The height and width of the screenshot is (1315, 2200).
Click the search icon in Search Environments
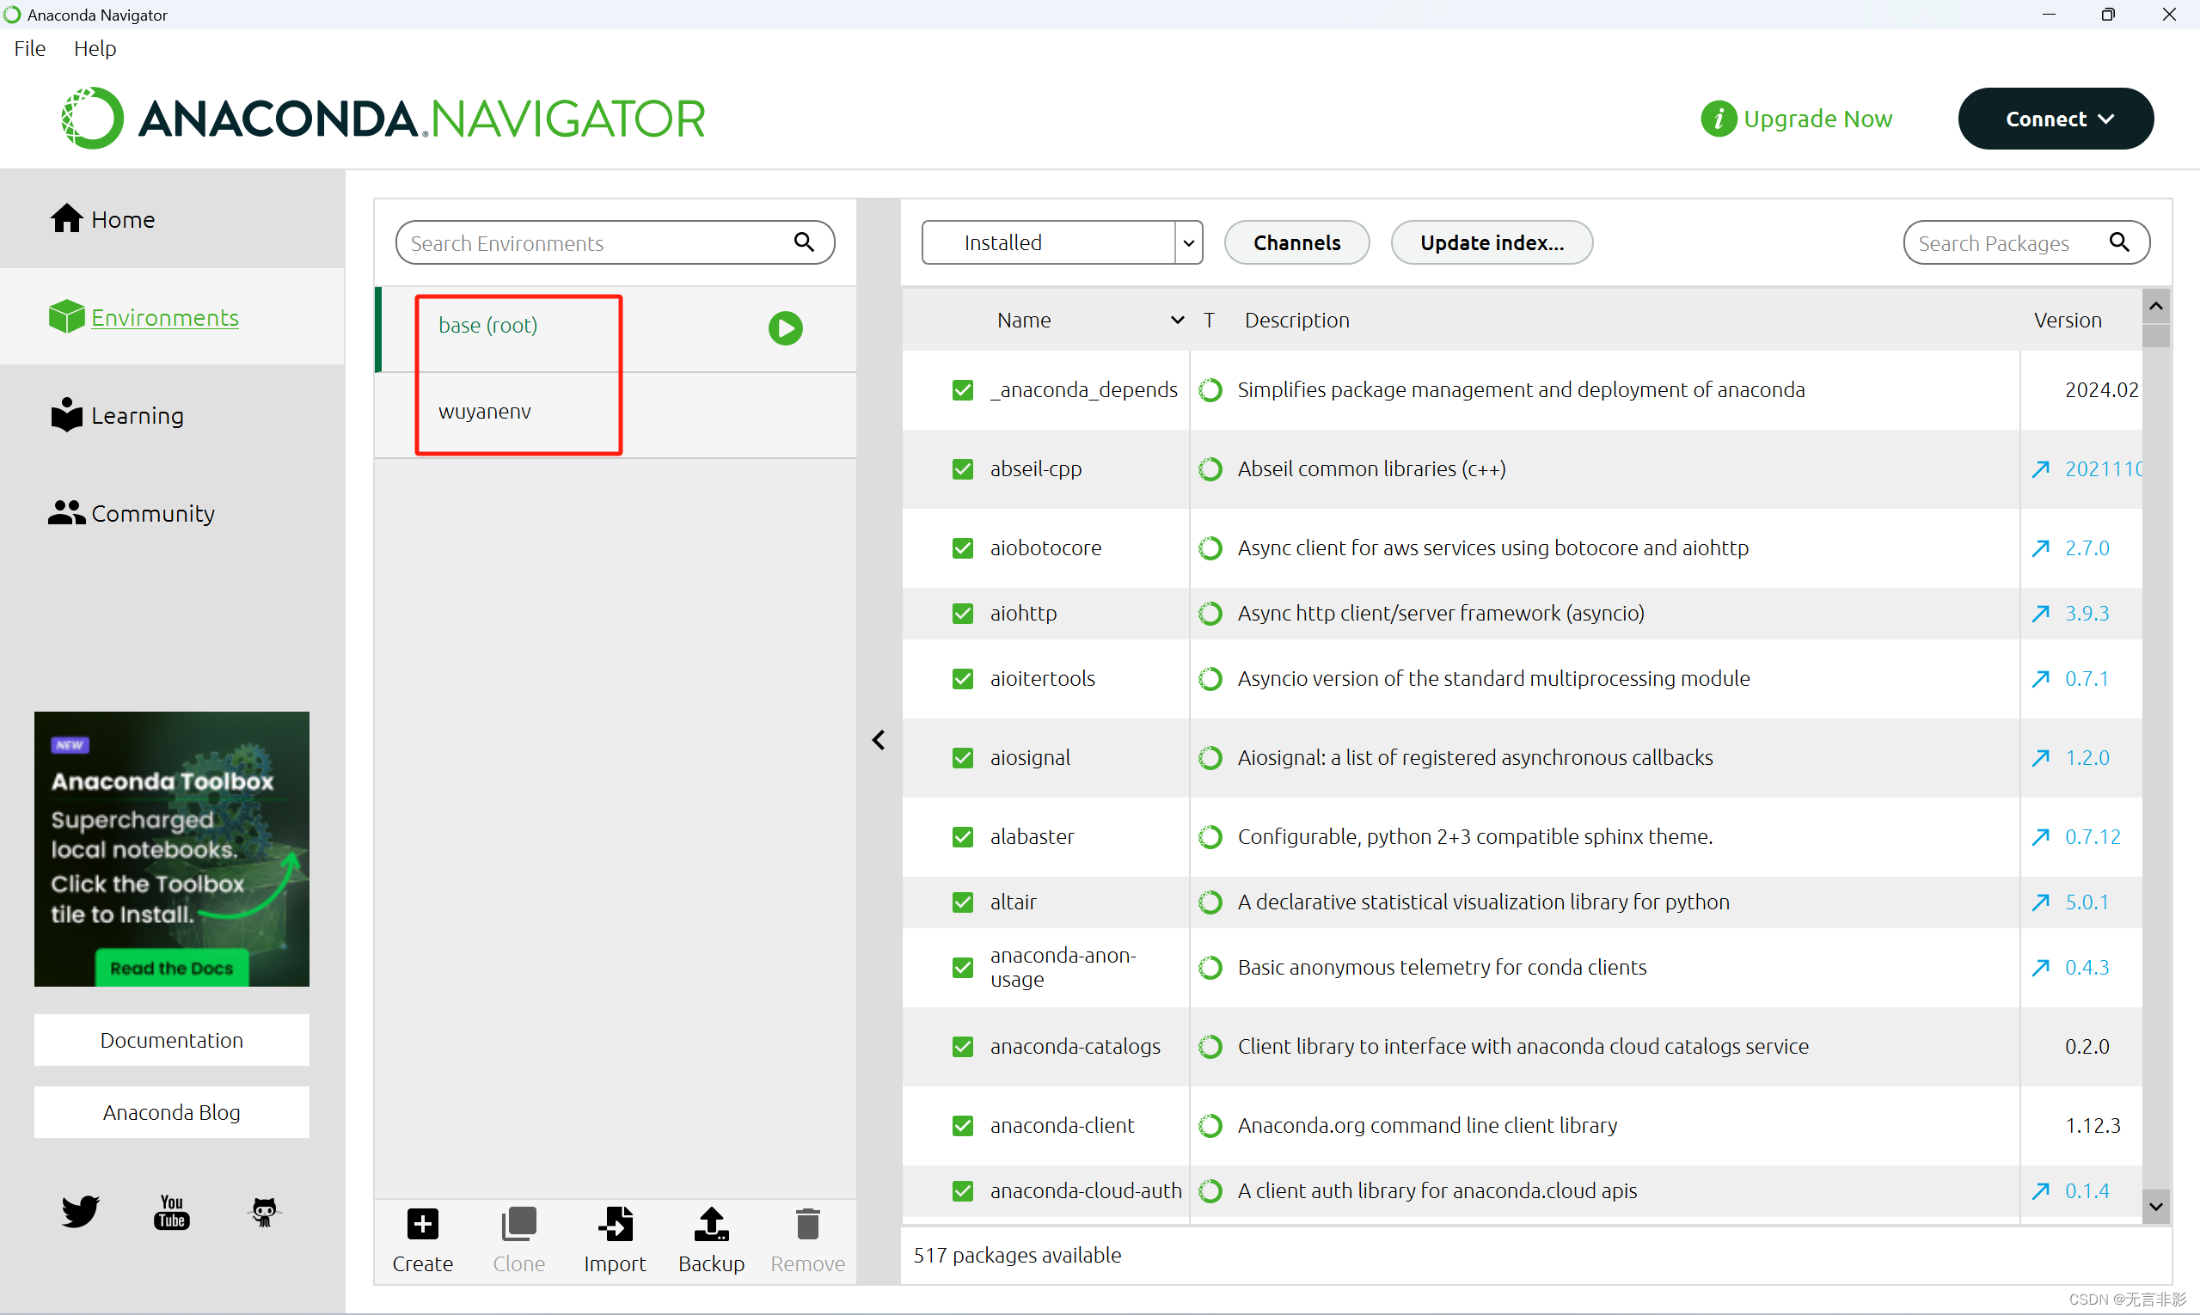[x=804, y=242]
